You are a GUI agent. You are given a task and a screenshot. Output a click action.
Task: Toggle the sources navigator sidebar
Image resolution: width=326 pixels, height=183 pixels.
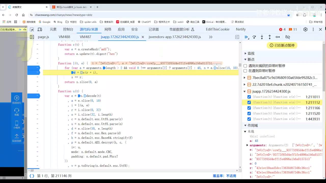coord(32,37)
